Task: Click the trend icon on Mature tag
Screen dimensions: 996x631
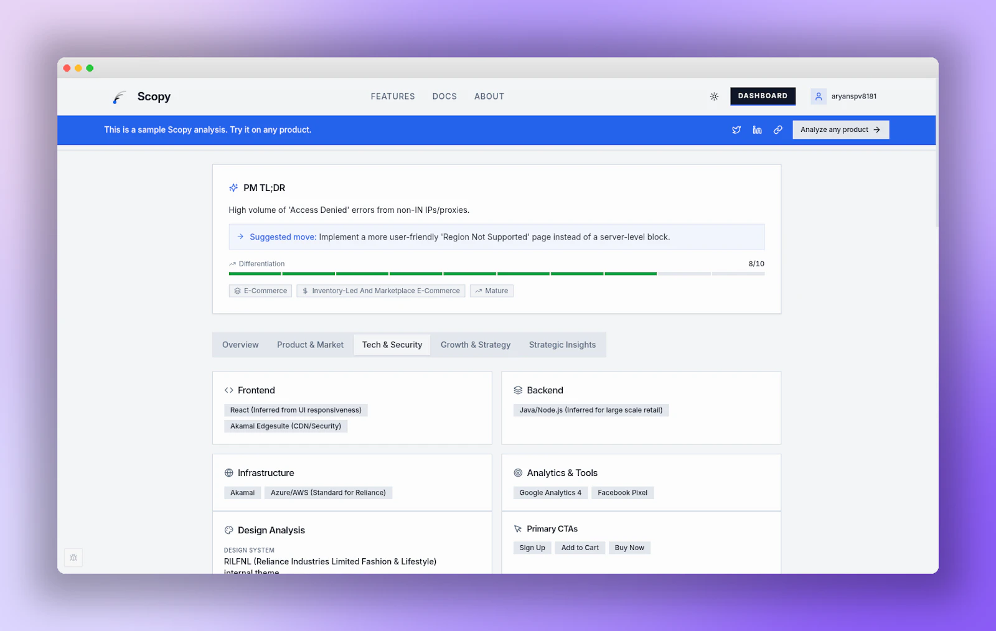Action: click(x=479, y=291)
